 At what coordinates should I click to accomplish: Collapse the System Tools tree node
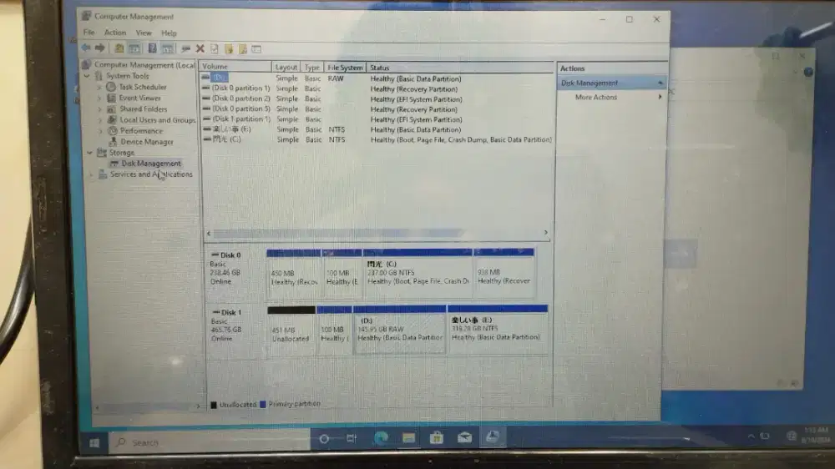tap(88, 76)
